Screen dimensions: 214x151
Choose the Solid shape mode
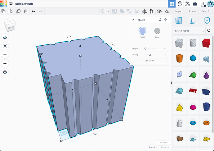pos(142,31)
